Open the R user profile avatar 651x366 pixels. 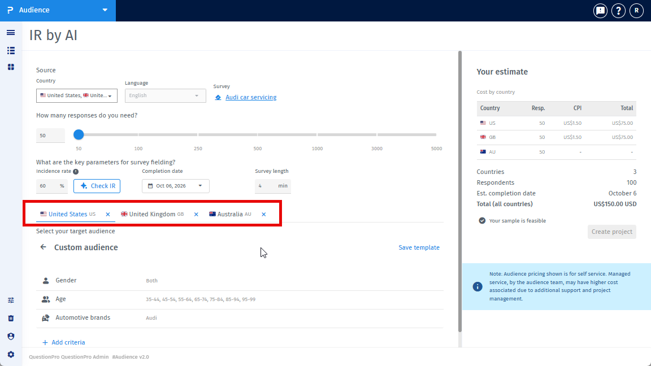click(x=636, y=11)
